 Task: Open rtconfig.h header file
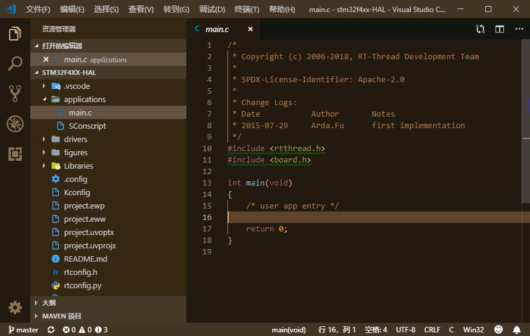tap(108, 272)
